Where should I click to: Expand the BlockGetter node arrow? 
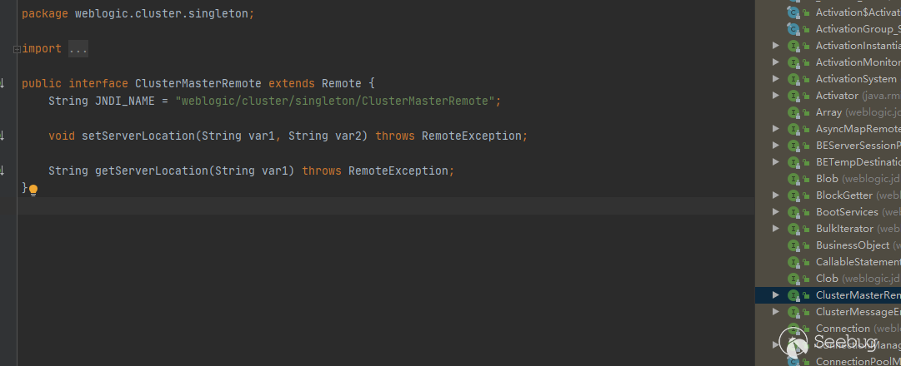[x=776, y=195]
